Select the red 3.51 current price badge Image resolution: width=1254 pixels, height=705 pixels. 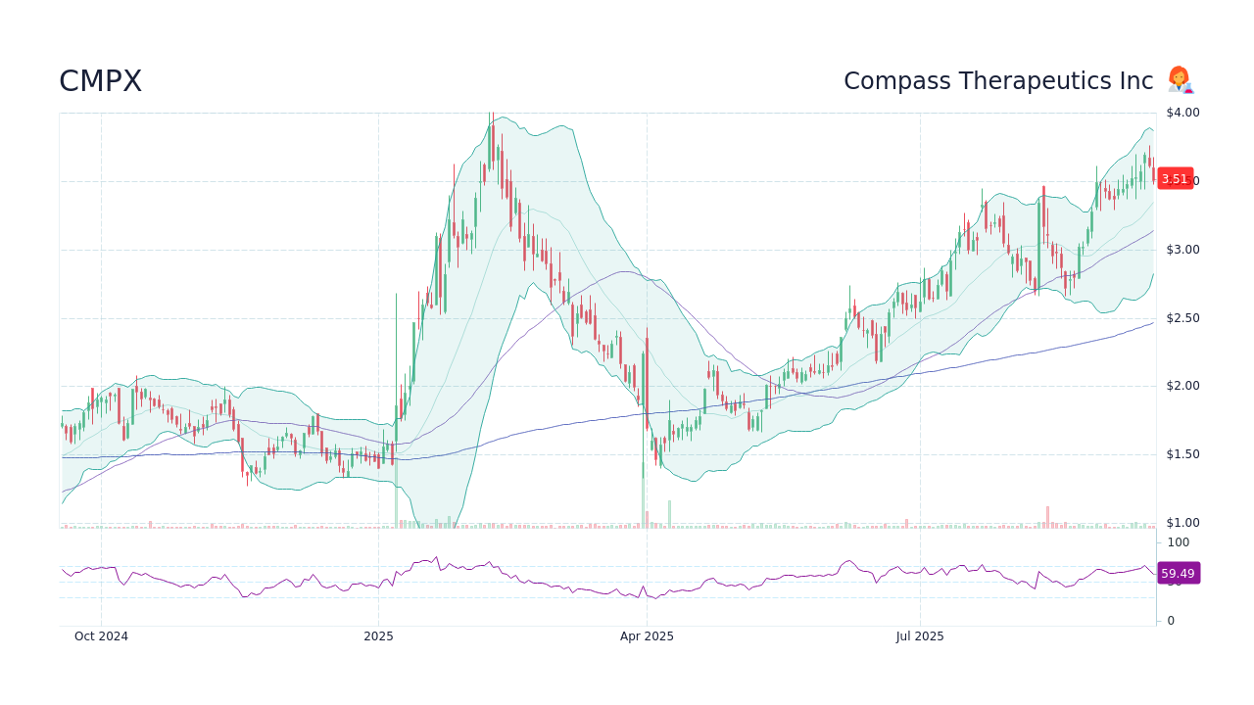1176,179
